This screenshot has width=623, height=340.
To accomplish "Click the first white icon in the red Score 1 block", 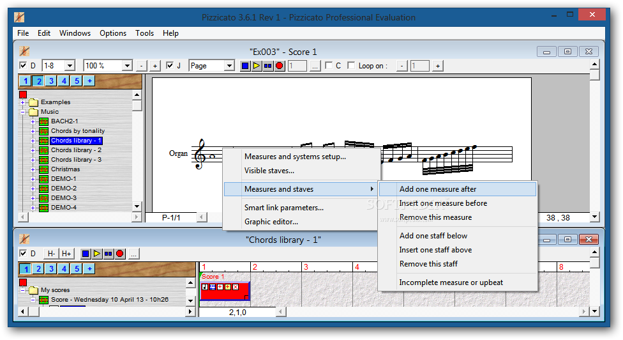I will (205, 287).
